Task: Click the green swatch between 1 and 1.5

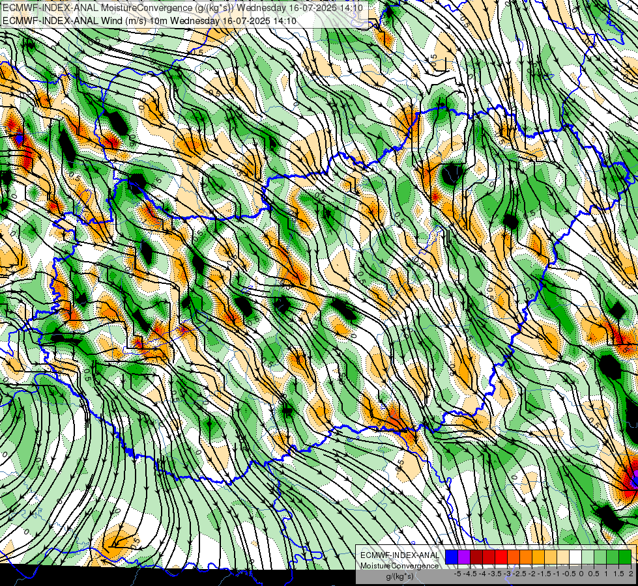Action: [x=613, y=557]
